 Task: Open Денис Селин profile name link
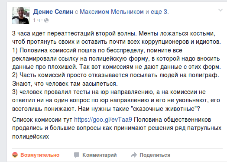pyautogui.click(x=53, y=12)
